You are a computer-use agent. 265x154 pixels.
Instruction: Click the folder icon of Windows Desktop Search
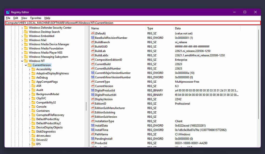[x=26, y=32]
